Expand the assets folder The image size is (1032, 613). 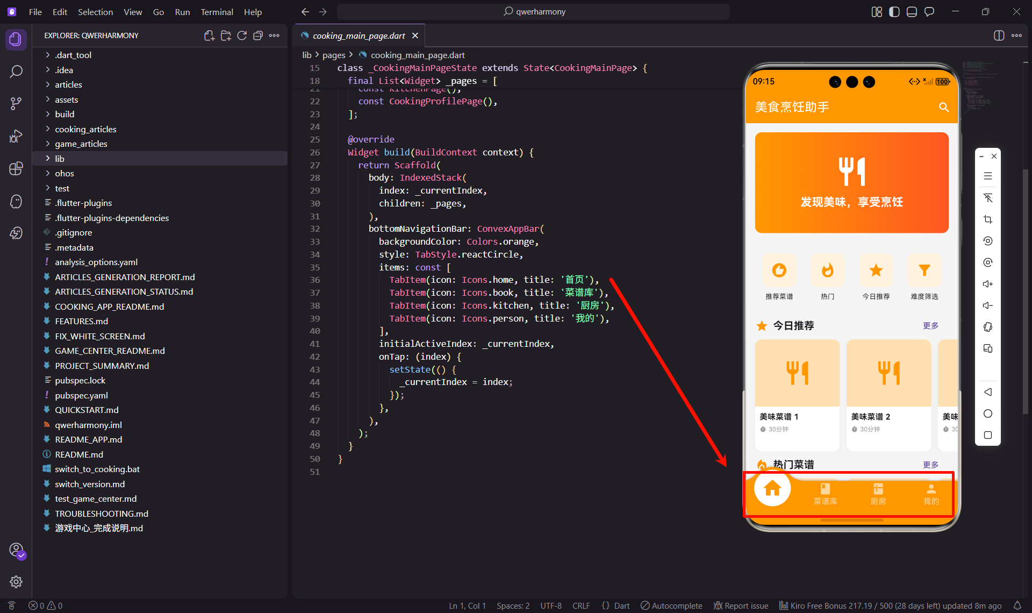click(66, 99)
